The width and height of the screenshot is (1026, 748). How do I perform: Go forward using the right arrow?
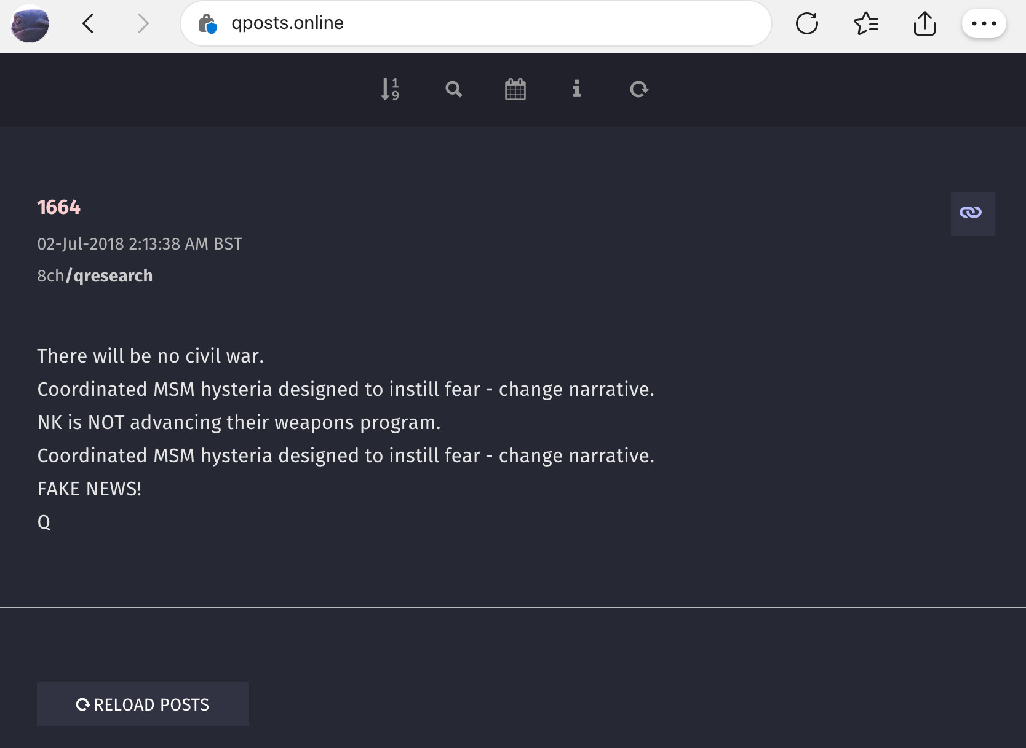tap(143, 24)
